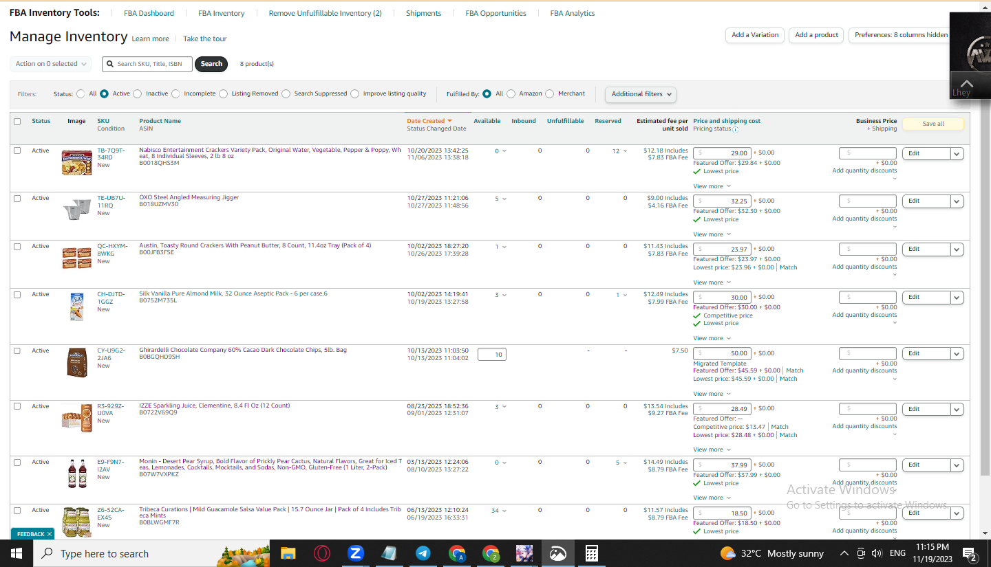Click the Available quantity field showing 10

coord(492,354)
